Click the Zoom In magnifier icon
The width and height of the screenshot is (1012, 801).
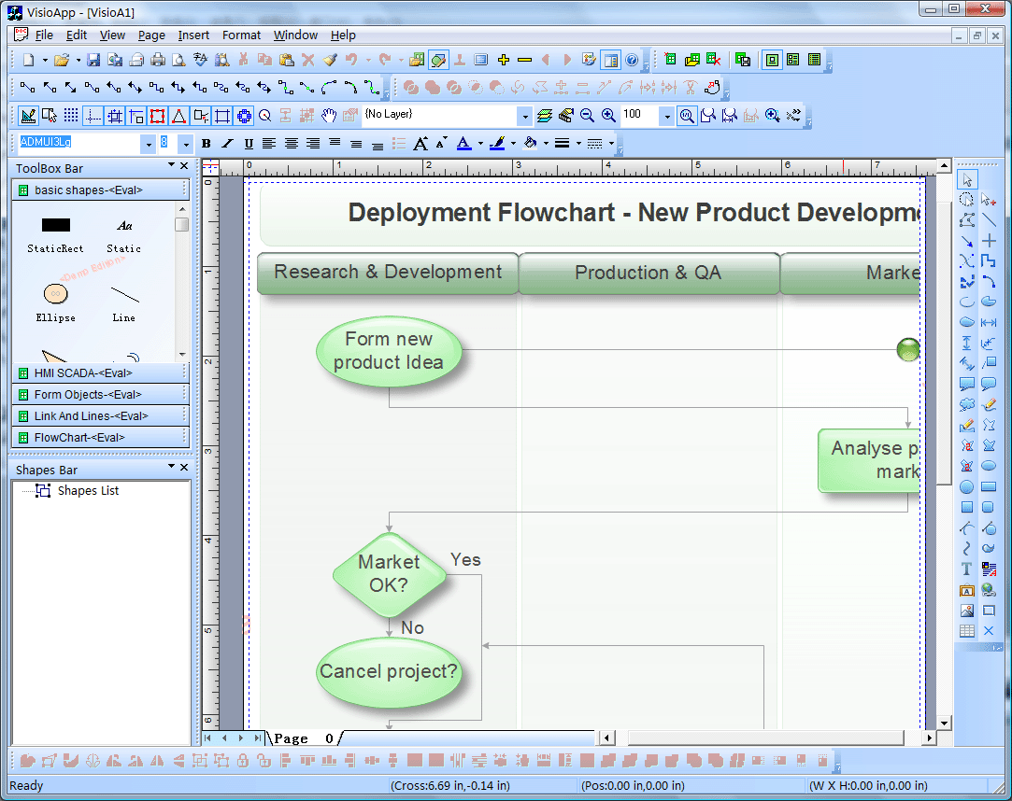click(x=606, y=116)
